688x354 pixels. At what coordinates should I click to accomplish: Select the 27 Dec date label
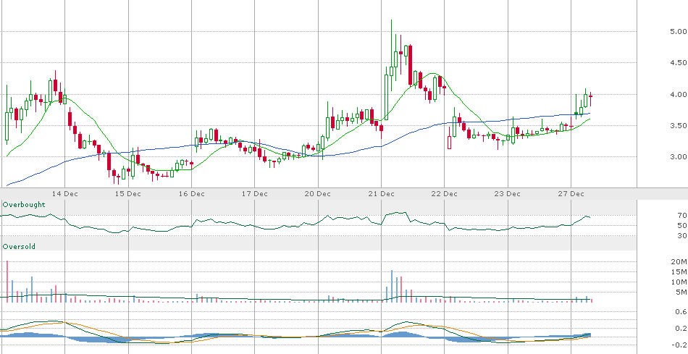[571, 194]
